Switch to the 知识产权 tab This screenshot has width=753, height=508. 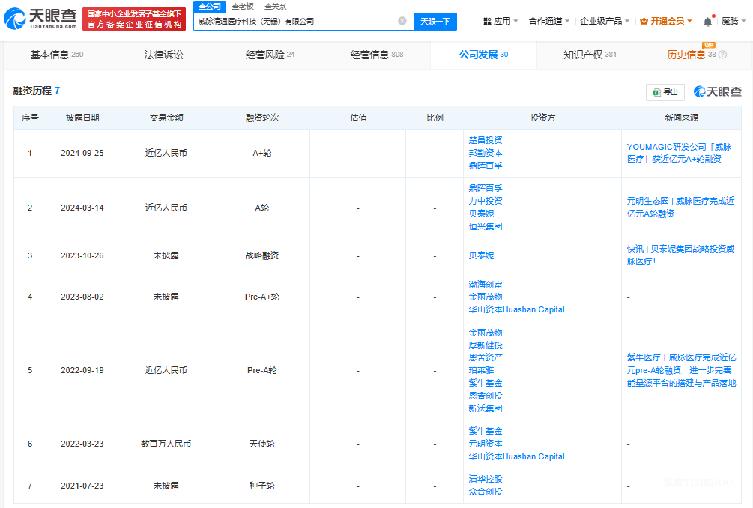click(x=590, y=55)
